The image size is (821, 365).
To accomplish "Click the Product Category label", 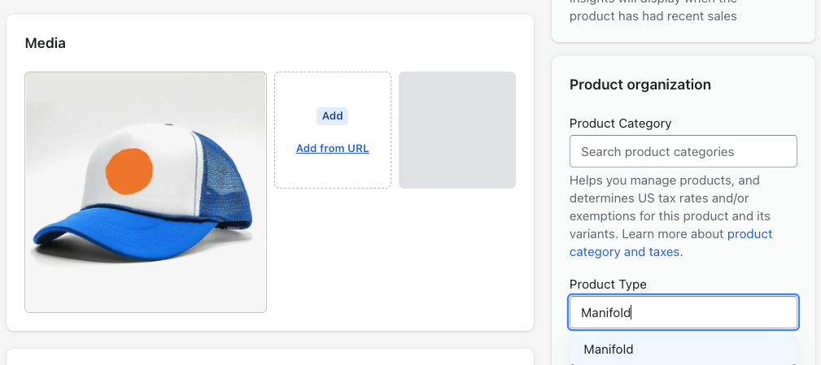I will (620, 124).
